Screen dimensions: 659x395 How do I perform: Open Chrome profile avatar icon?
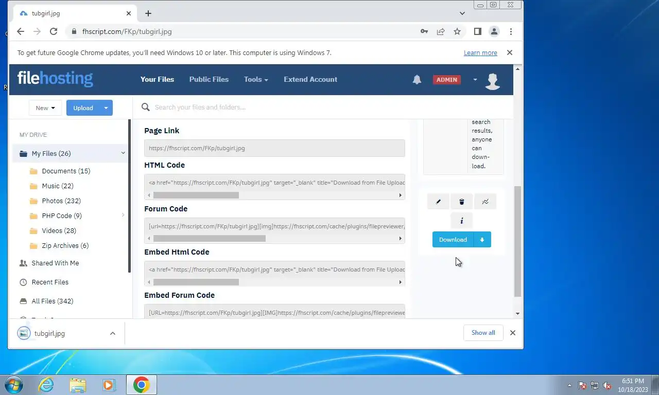(494, 31)
